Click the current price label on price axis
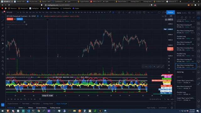 coord(170,49)
